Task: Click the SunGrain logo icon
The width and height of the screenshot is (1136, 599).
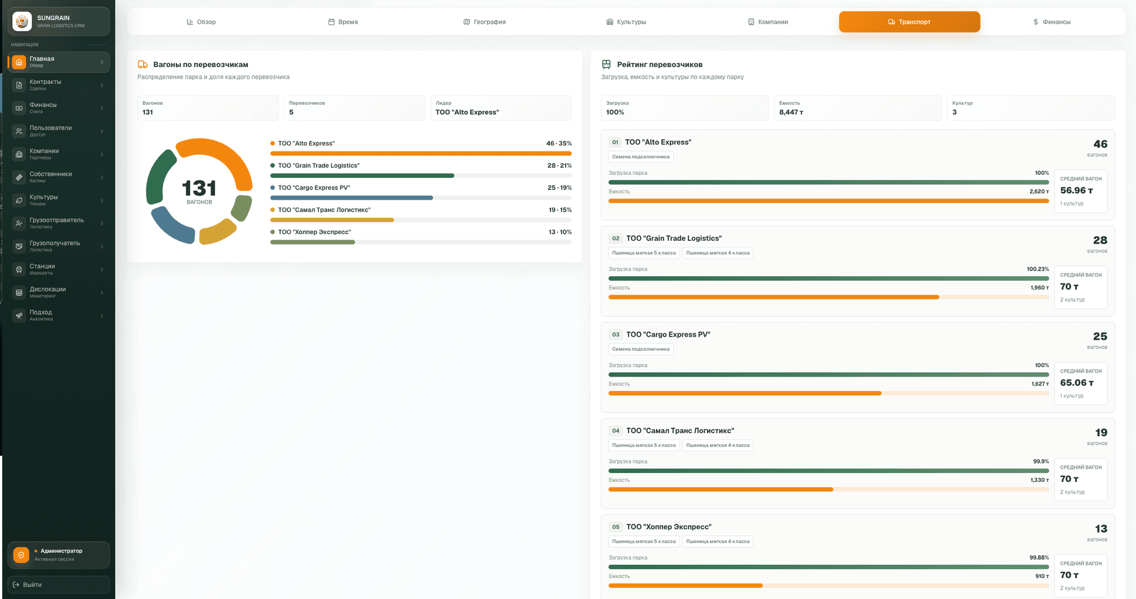Action: pyautogui.click(x=22, y=22)
